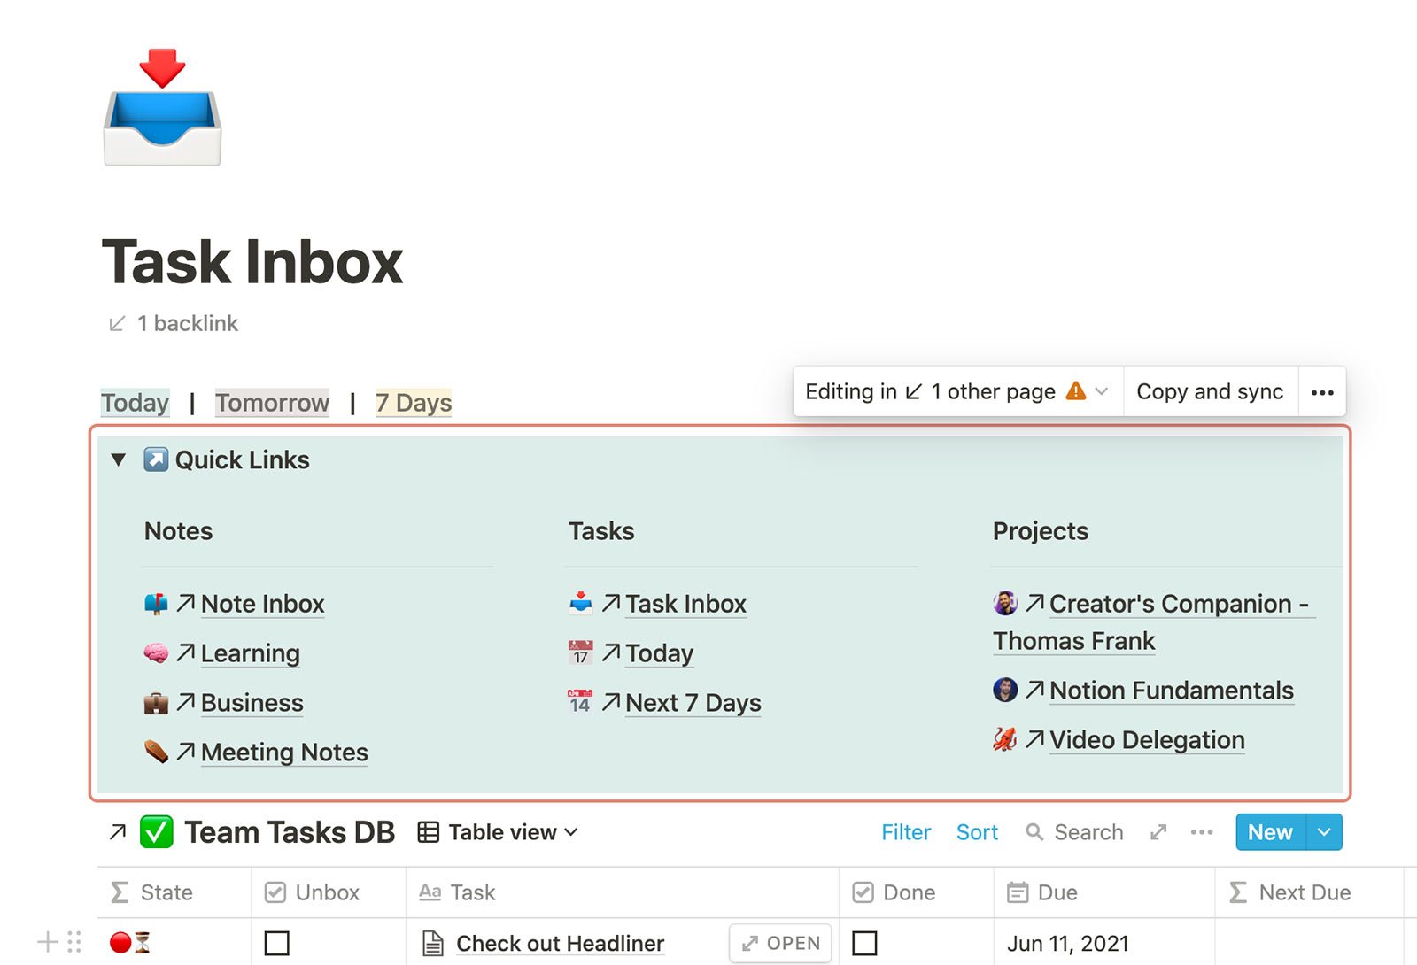The image size is (1417, 965).
Task: Click the plus icon to add a row block
Action: click(47, 942)
